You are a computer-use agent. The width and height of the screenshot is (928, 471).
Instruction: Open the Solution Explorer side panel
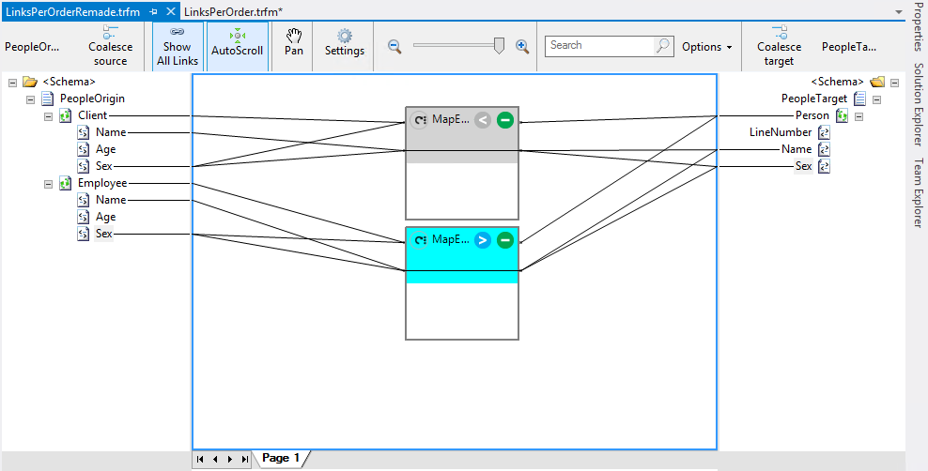[x=919, y=104]
